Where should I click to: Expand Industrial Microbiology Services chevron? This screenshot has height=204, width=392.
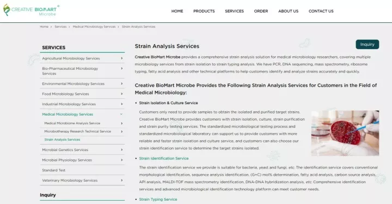point(122,104)
